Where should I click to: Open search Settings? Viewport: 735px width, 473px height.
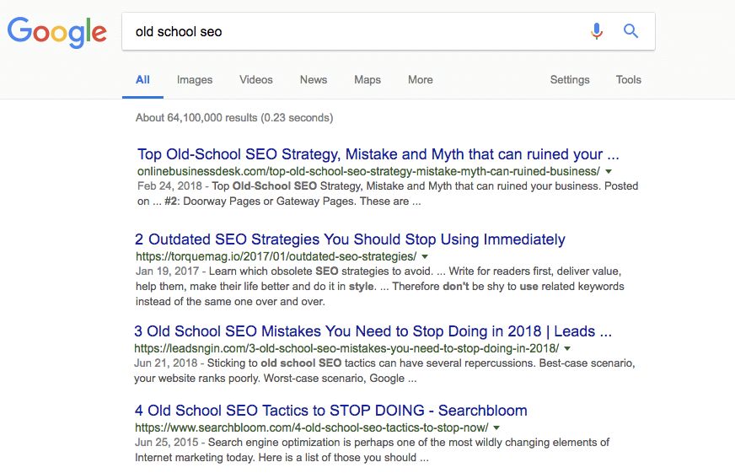point(570,80)
